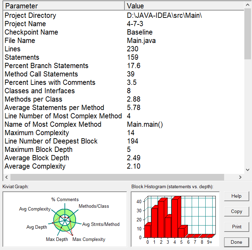252x250 pixels.
Task: Select Name of Most Complex Method row
Action: pyautogui.click(x=124, y=124)
